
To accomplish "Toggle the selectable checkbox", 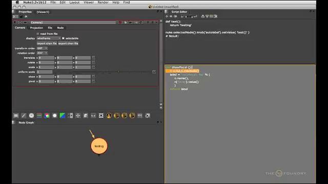I will click(63, 38).
